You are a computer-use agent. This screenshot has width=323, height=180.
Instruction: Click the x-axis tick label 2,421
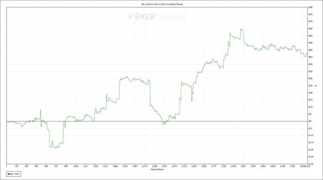pos(164,166)
